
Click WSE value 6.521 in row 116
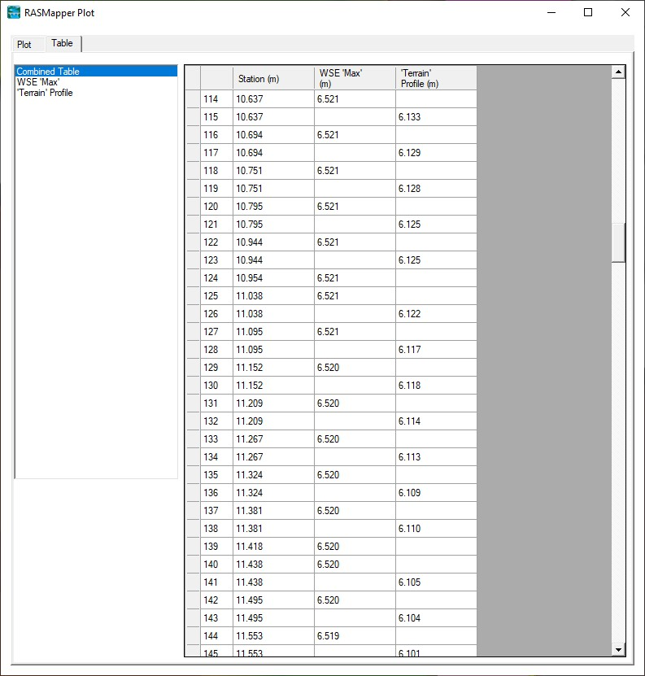point(355,135)
